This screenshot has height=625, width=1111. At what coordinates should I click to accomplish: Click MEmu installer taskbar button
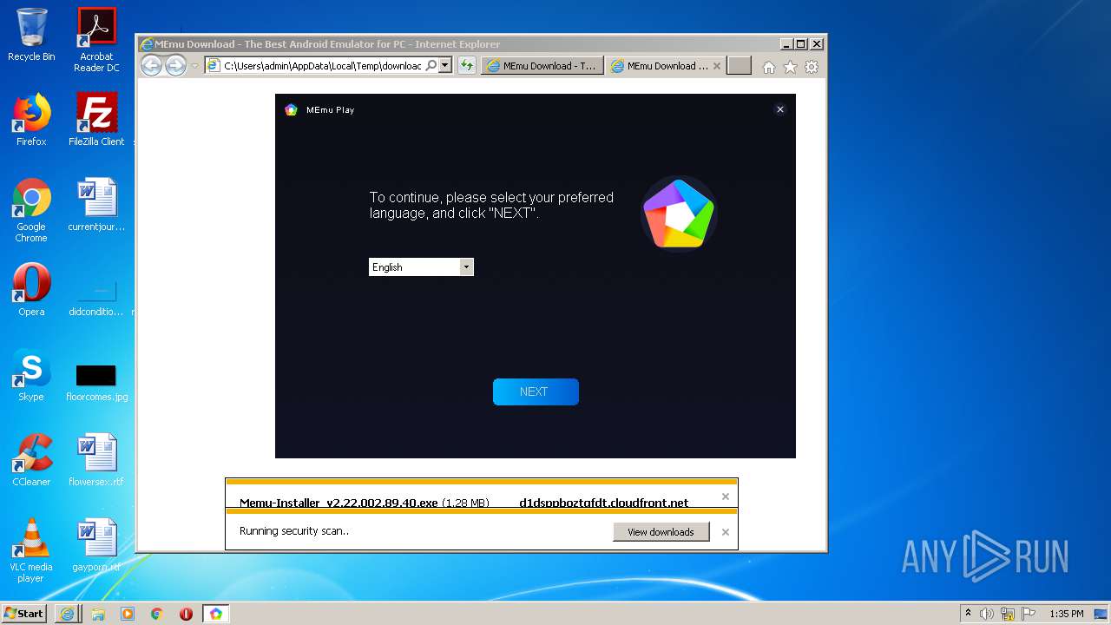coord(215,614)
